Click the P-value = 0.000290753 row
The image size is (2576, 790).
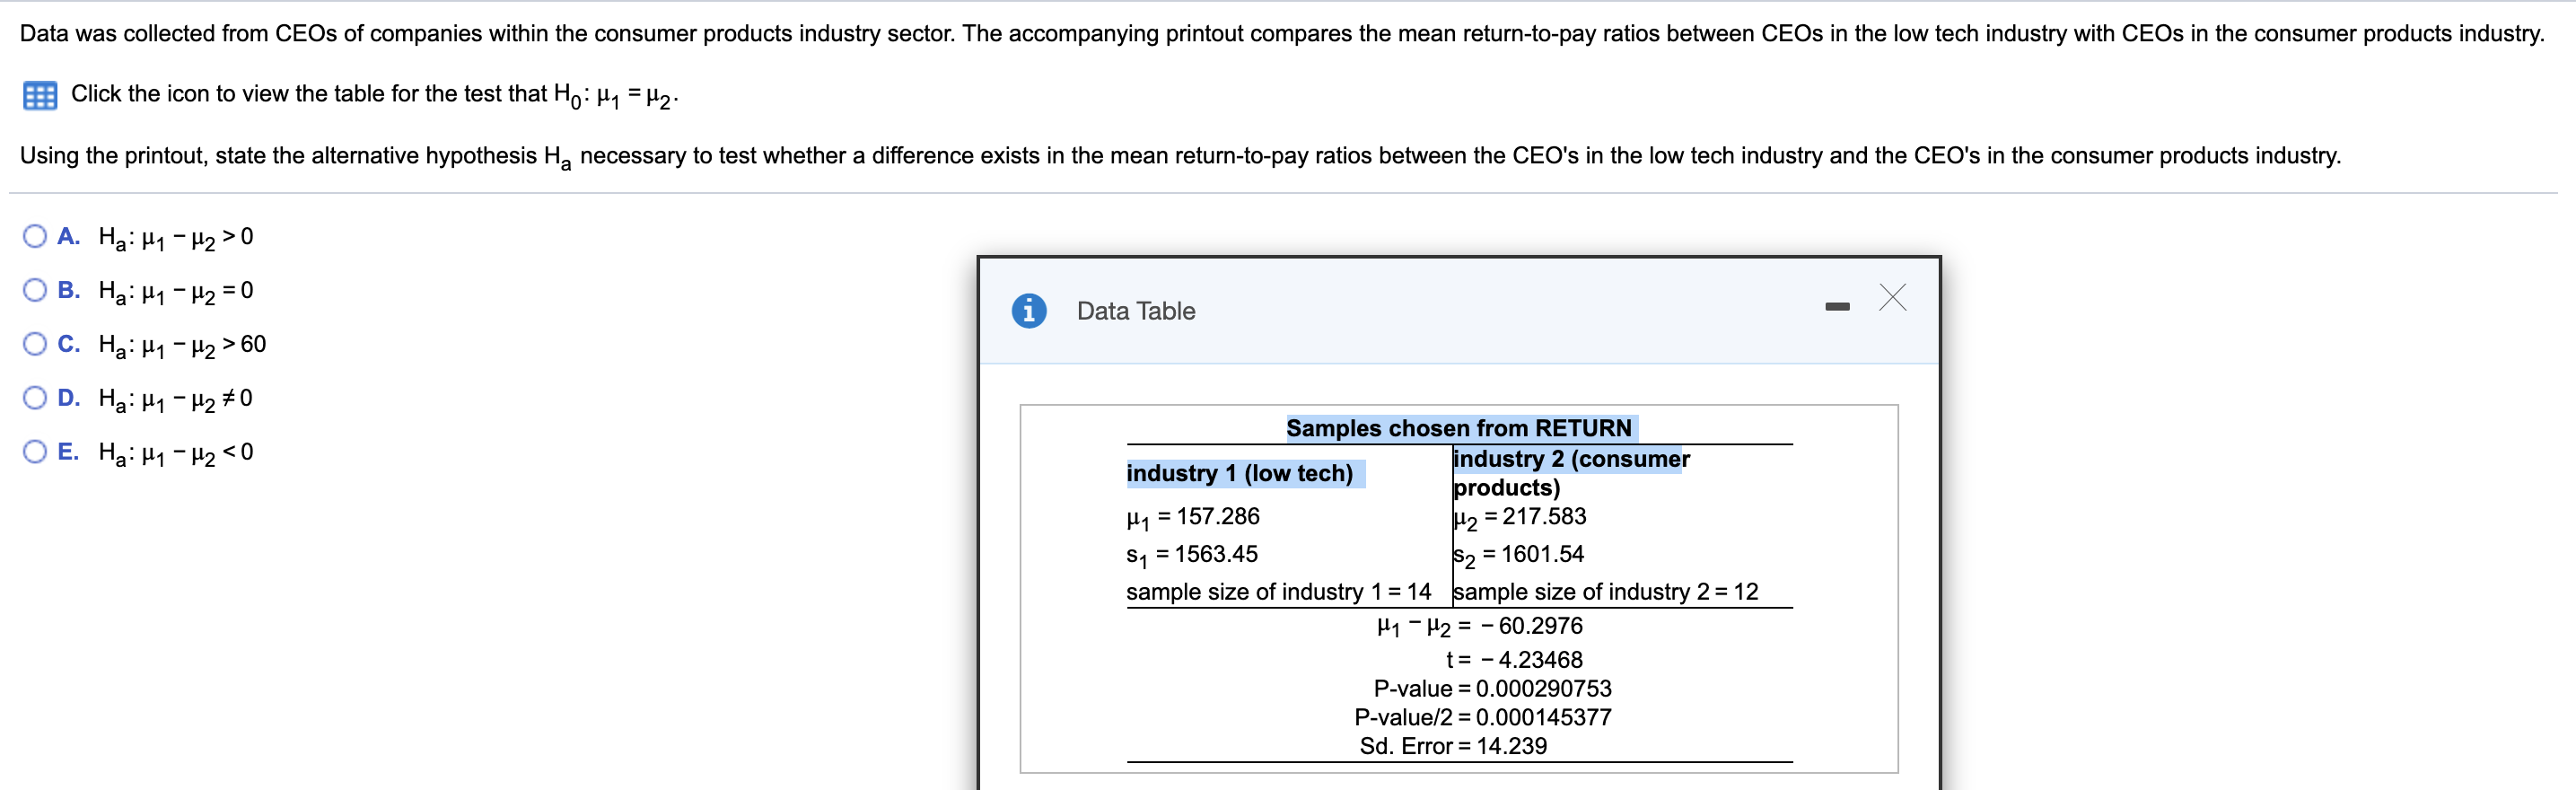(x=1493, y=688)
